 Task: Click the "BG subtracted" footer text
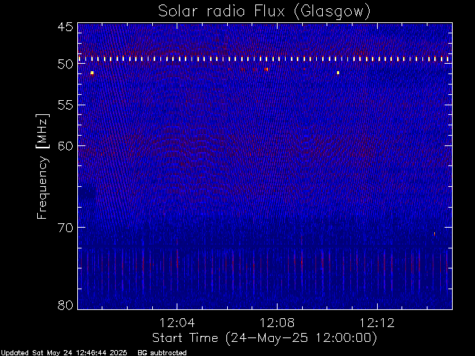162,353
